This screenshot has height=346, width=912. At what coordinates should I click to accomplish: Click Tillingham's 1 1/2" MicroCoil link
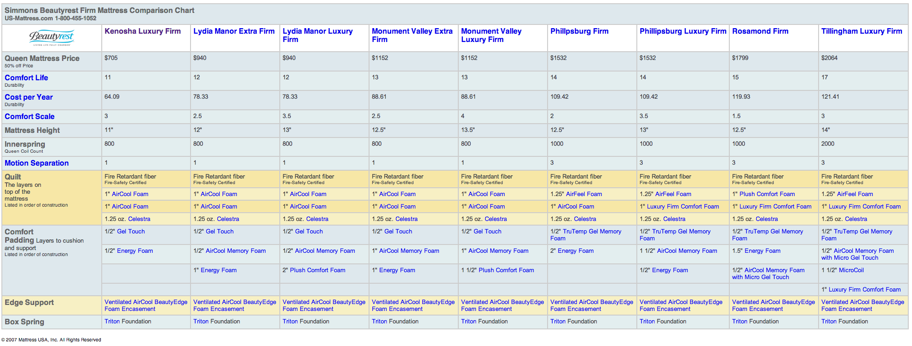pyautogui.click(x=851, y=270)
